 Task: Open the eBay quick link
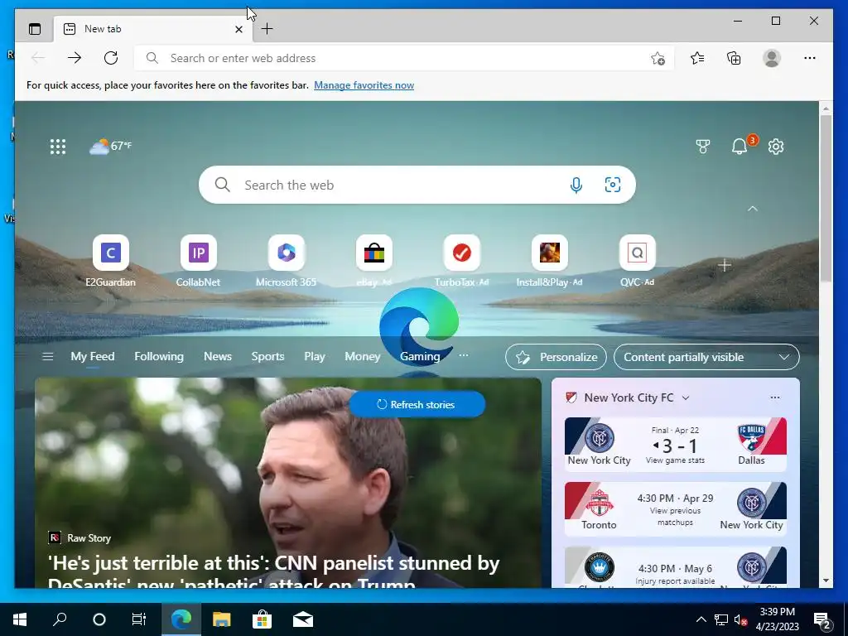(373, 261)
